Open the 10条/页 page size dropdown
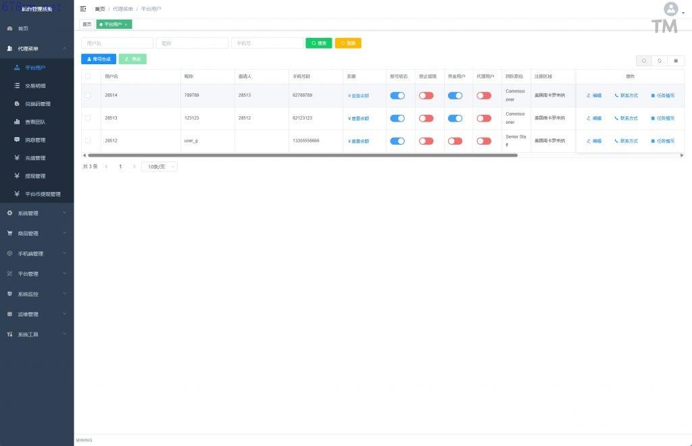The width and height of the screenshot is (692, 446). point(159,166)
